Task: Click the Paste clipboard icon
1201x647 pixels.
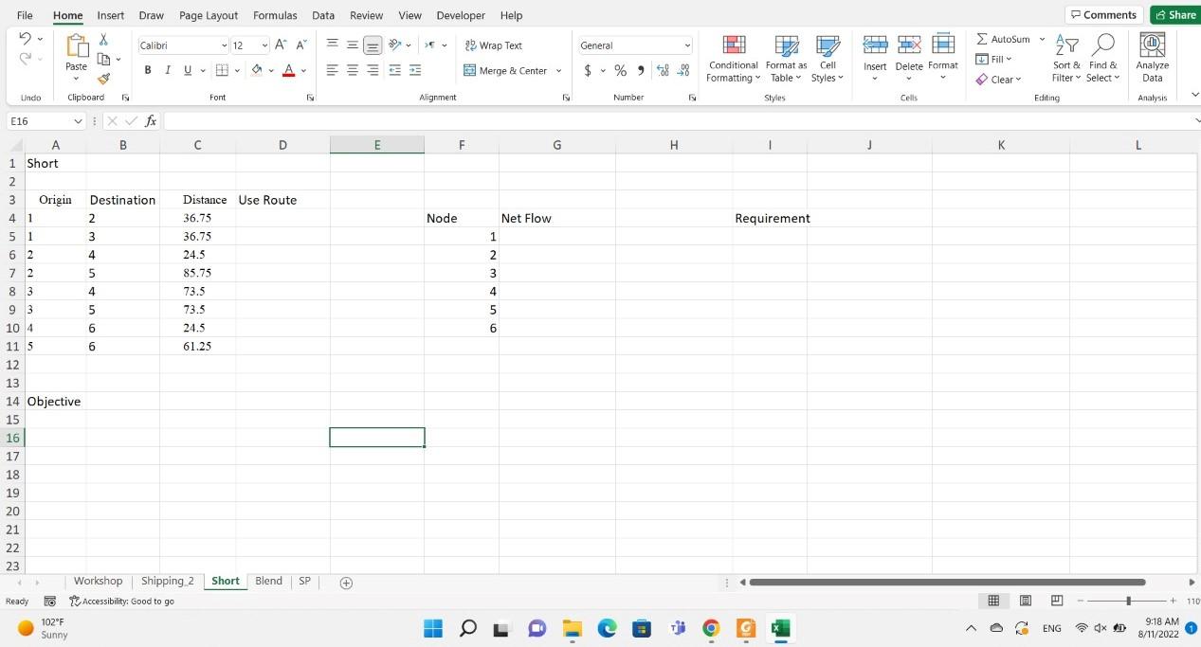Action: click(77, 45)
